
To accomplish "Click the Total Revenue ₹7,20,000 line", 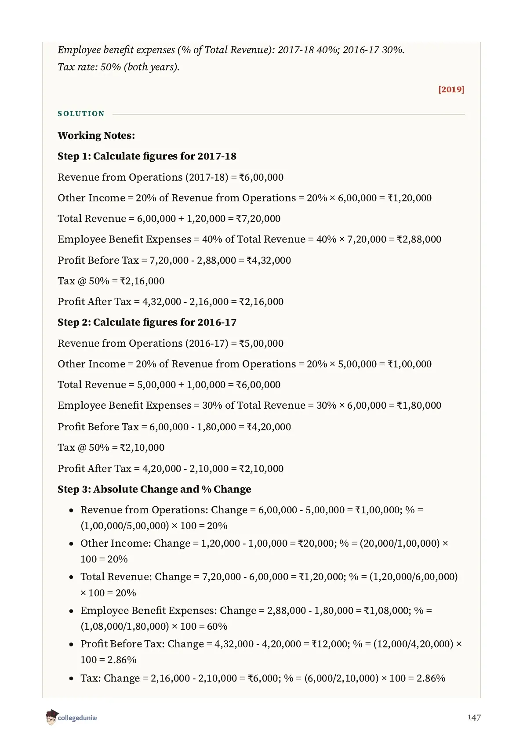I will pyautogui.click(x=169, y=218).
